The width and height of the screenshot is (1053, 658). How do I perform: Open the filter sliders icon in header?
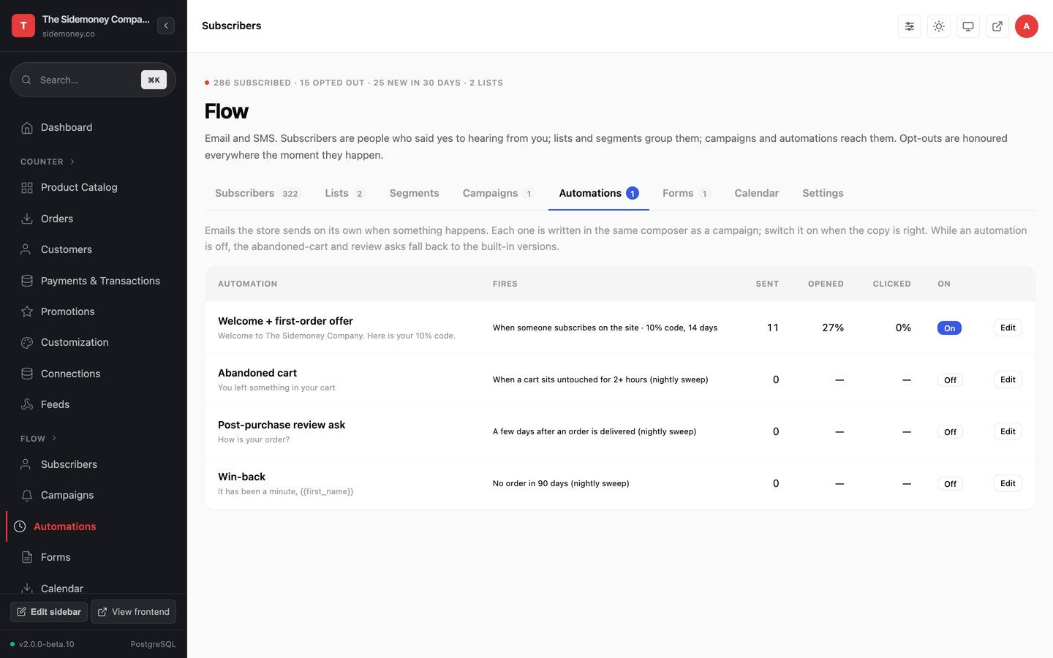coord(910,26)
